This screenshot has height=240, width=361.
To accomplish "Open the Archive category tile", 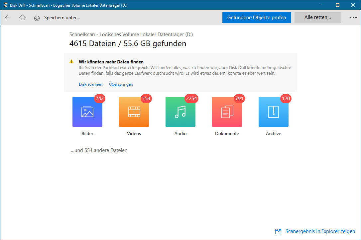I will click(x=274, y=112).
